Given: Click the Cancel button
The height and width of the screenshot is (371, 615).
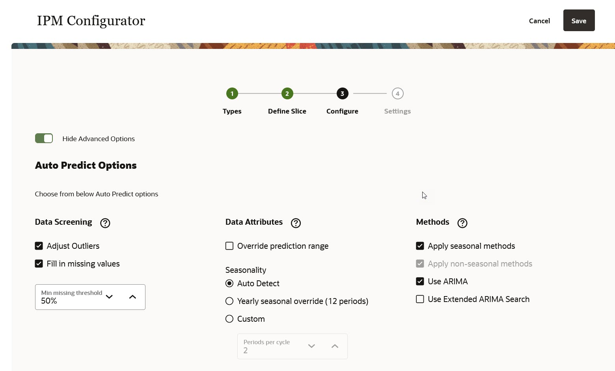Looking at the screenshot, I should click(539, 21).
